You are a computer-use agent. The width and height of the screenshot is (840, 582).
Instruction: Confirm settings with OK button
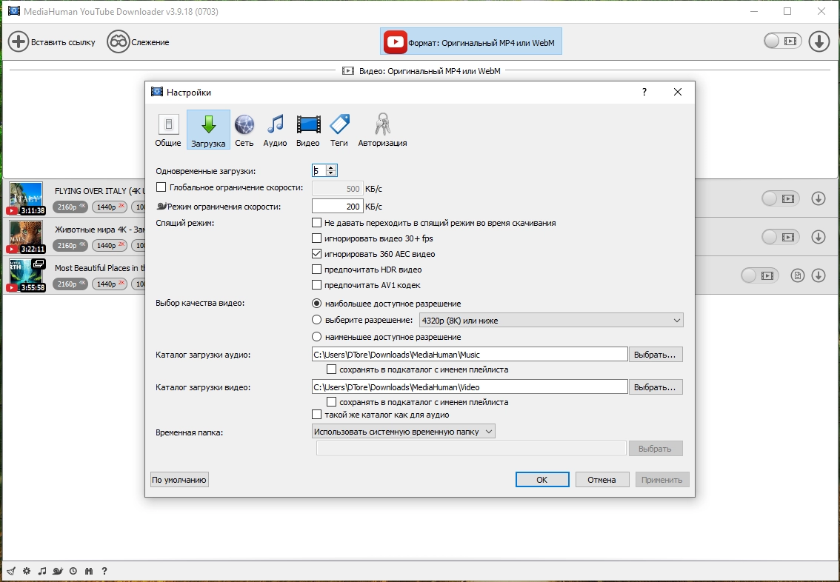(x=542, y=480)
